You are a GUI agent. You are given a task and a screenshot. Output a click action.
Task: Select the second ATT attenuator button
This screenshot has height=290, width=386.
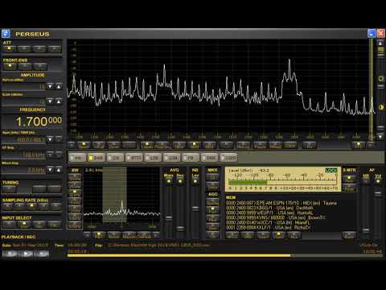click(24, 49)
